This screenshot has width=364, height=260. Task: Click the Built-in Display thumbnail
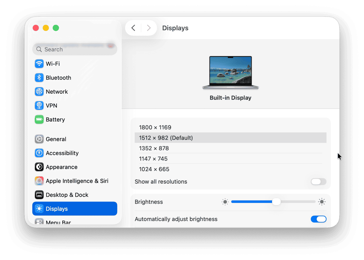[x=230, y=72]
